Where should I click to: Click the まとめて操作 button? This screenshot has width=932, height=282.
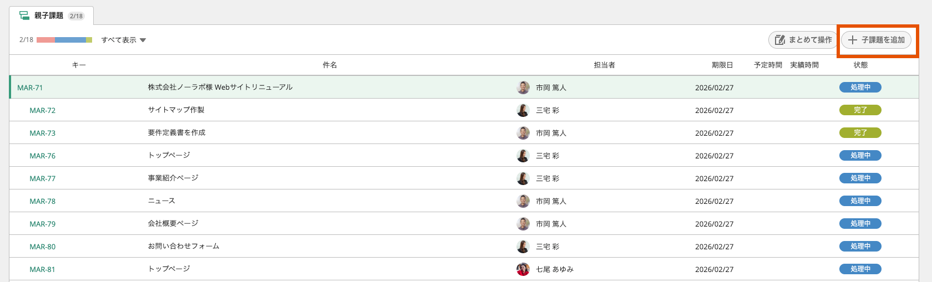pos(803,40)
